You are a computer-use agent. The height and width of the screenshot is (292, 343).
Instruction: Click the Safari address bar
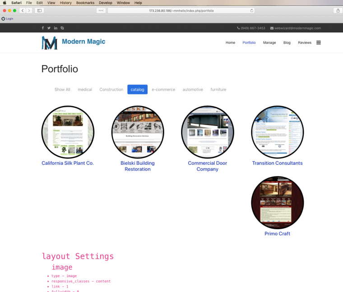(x=181, y=10)
